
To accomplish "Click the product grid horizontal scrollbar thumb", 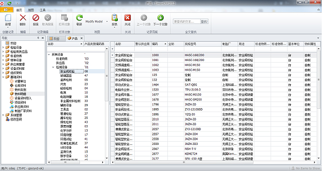I will click(184, 162).
